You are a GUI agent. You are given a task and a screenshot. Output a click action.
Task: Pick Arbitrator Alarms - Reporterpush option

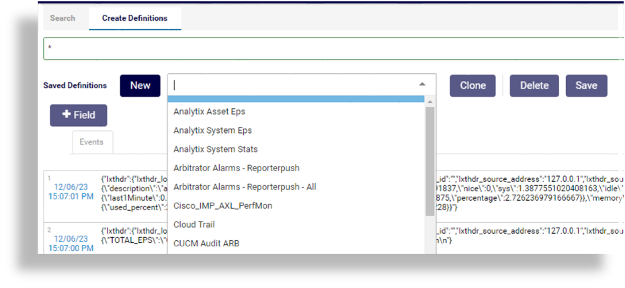236,168
